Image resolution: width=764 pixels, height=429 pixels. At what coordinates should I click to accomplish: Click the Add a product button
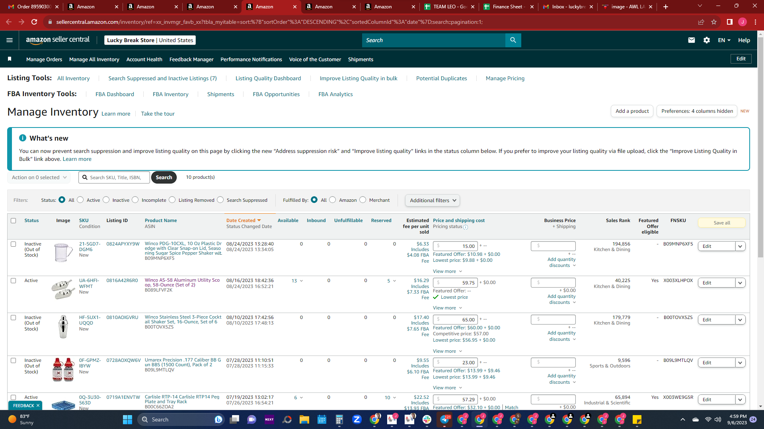[632, 111]
